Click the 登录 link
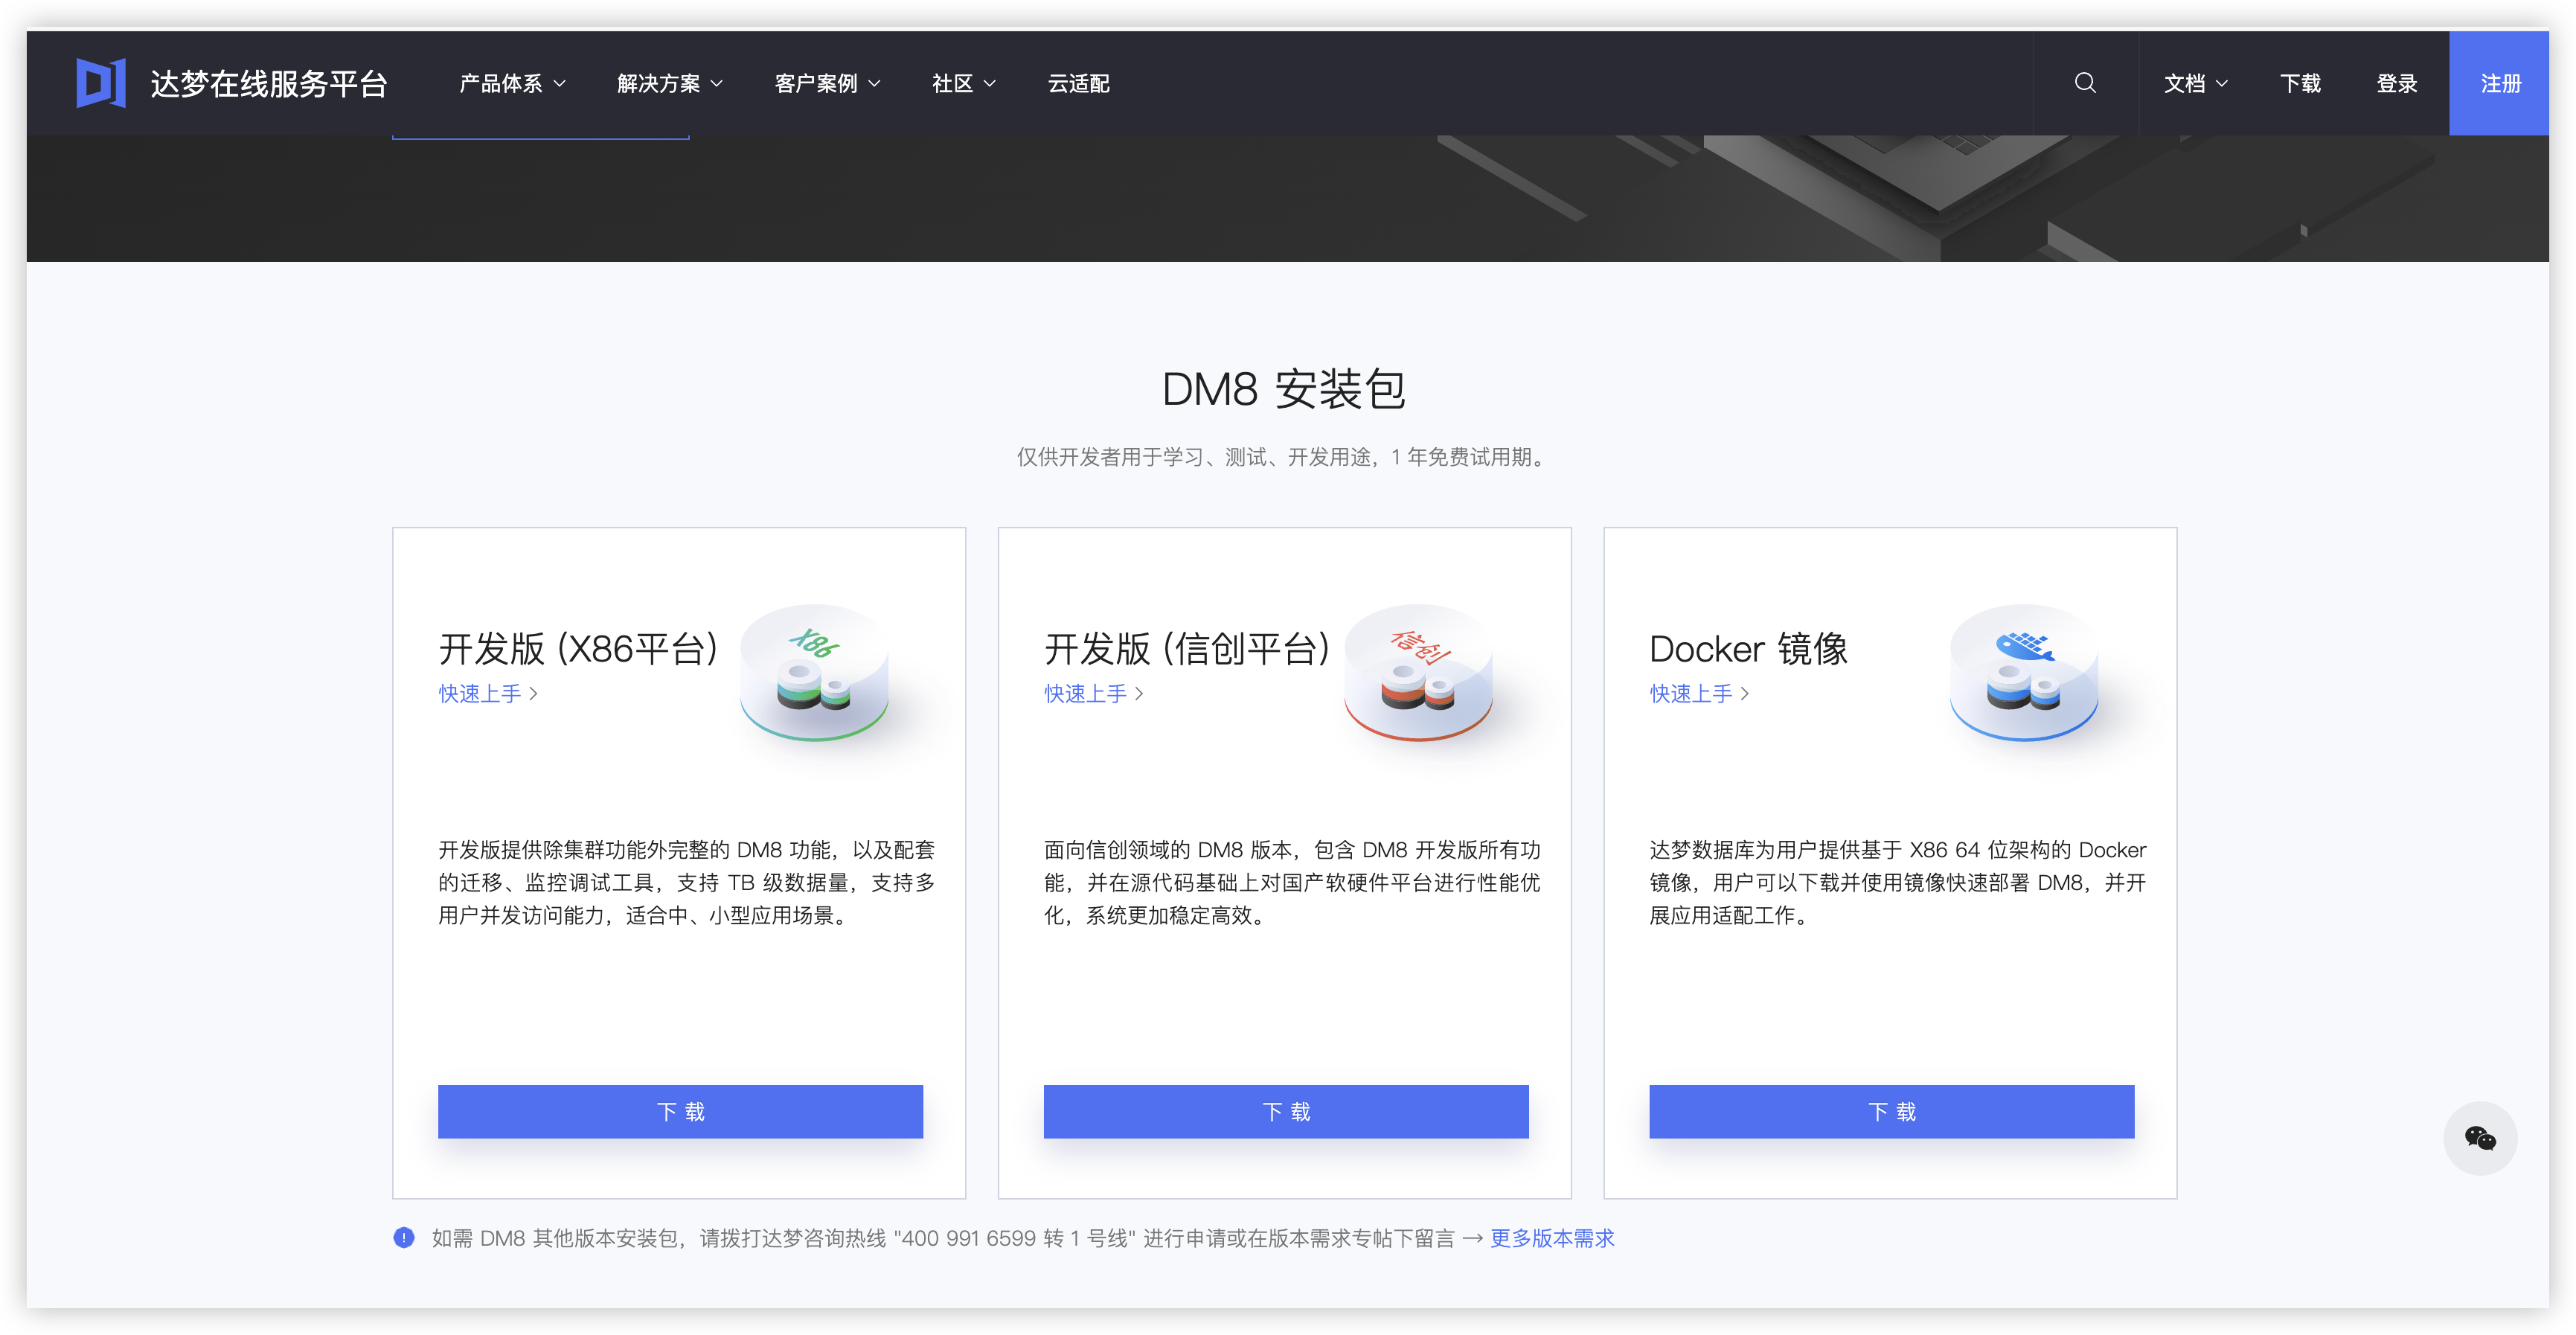Viewport: 2576px width, 1335px height. tap(2397, 84)
